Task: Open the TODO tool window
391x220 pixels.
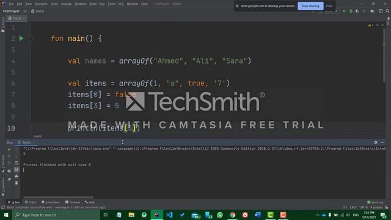Action: [31, 202]
